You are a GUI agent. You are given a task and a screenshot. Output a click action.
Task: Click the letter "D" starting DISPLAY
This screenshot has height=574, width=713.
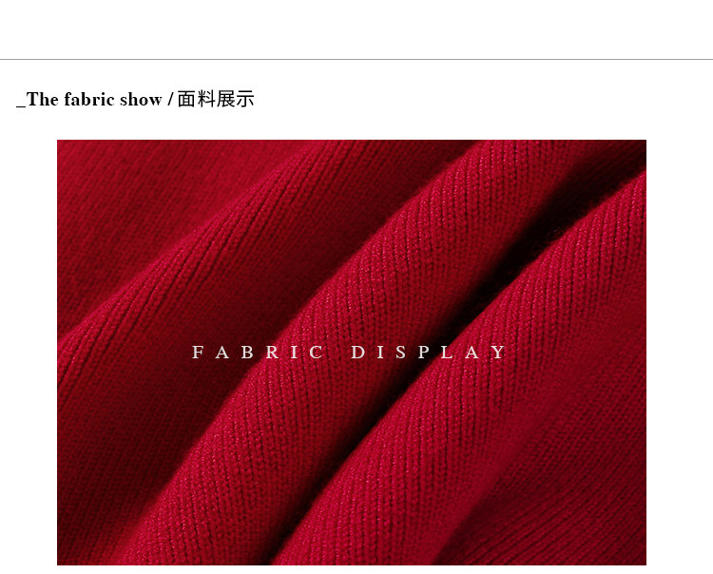(x=358, y=353)
